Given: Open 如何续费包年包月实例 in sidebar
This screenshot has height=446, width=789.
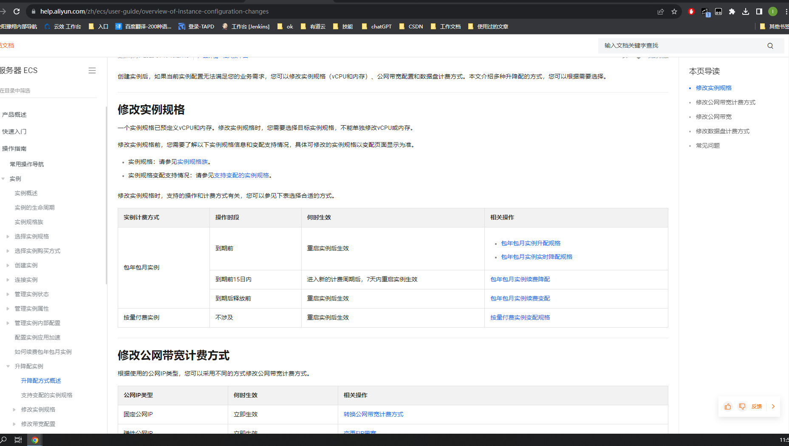Looking at the screenshot, I should point(43,352).
